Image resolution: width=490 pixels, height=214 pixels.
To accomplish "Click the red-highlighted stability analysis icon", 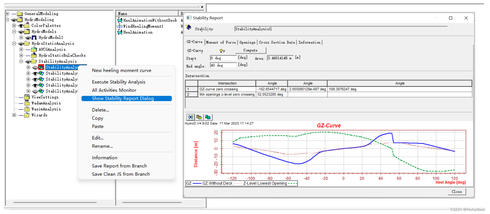I will click(41, 67).
